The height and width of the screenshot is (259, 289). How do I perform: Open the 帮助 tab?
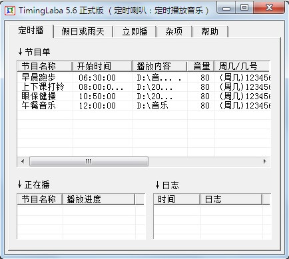(210, 31)
